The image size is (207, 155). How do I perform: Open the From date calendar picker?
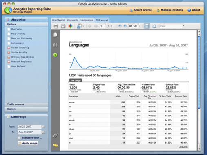click(43, 127)
